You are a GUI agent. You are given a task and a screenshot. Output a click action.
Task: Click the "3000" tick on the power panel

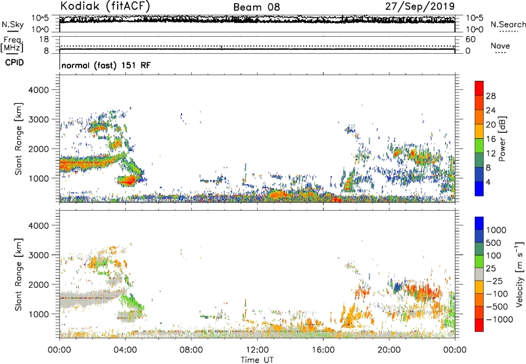38,120
